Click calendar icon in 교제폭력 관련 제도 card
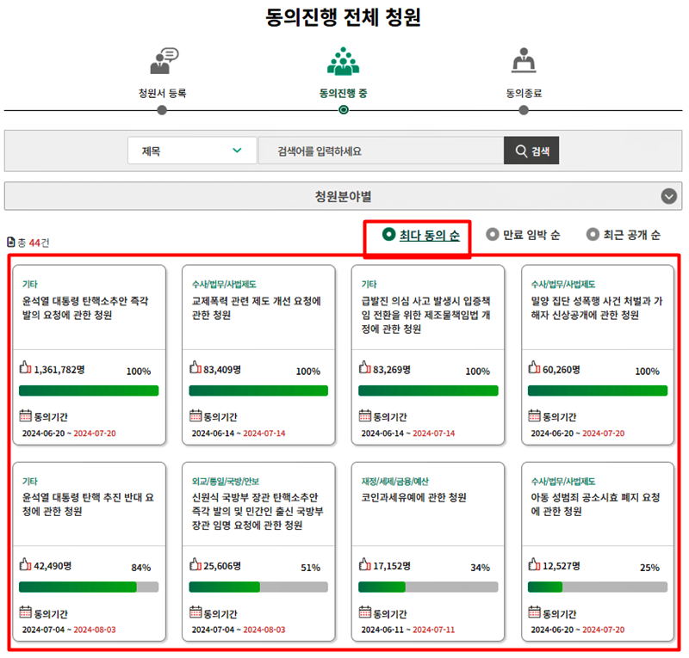 (x=196, y=415)
